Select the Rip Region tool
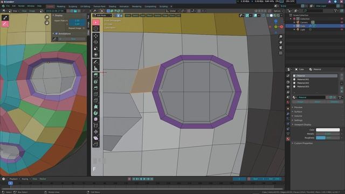Image resolution: width=345 pixels, height=194 pixels. pyautogui.click(x=96, y=144)
